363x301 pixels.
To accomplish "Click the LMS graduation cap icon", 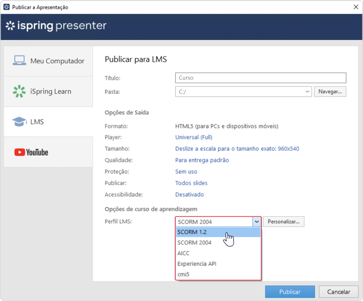I will (19, 121).
